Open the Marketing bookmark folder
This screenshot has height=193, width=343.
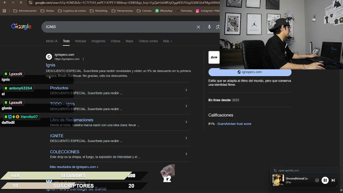pos(99,11)
